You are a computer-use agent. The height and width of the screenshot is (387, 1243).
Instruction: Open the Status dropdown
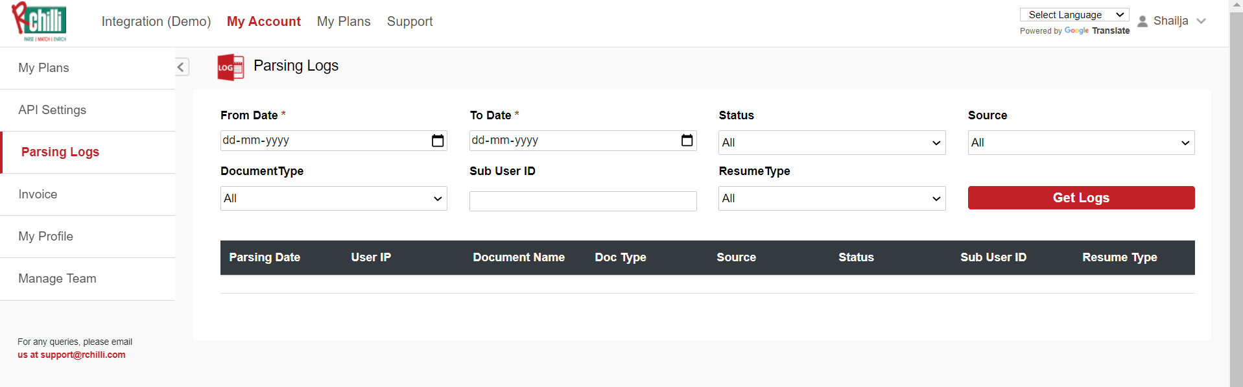click(x=832, y=143)
